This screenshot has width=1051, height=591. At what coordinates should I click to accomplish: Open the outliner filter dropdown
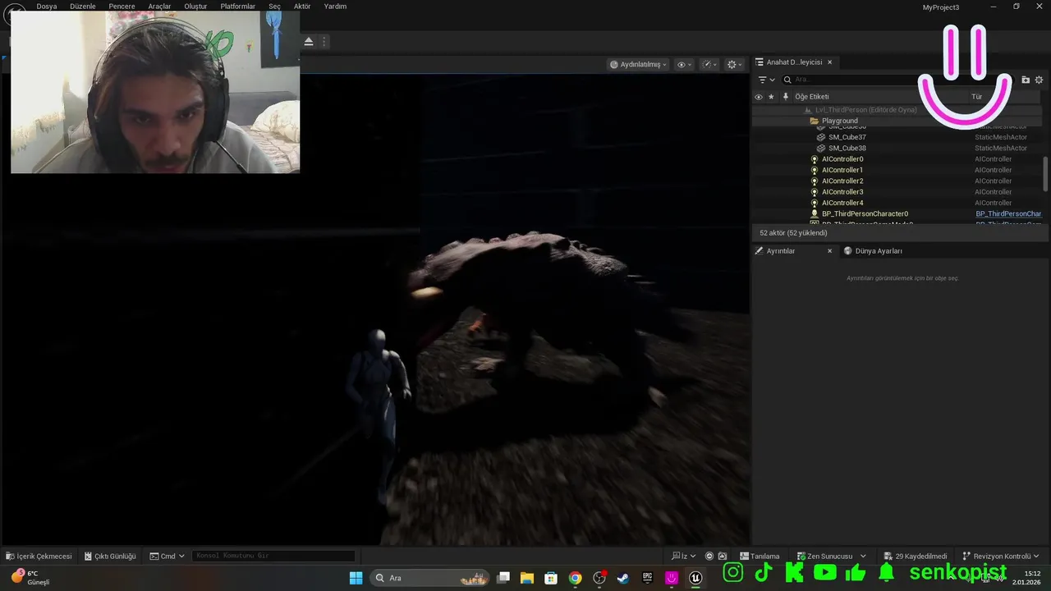766,80
